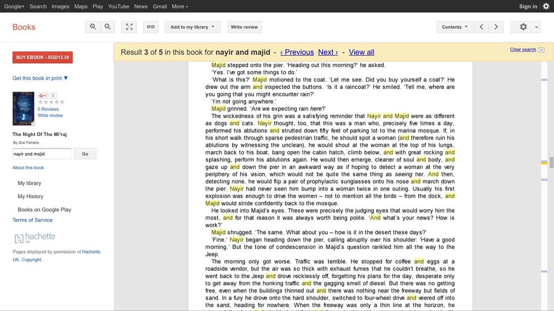Open Play in the top bar
The height and width of the screenshot is (311, 554).
coord(98,6)
